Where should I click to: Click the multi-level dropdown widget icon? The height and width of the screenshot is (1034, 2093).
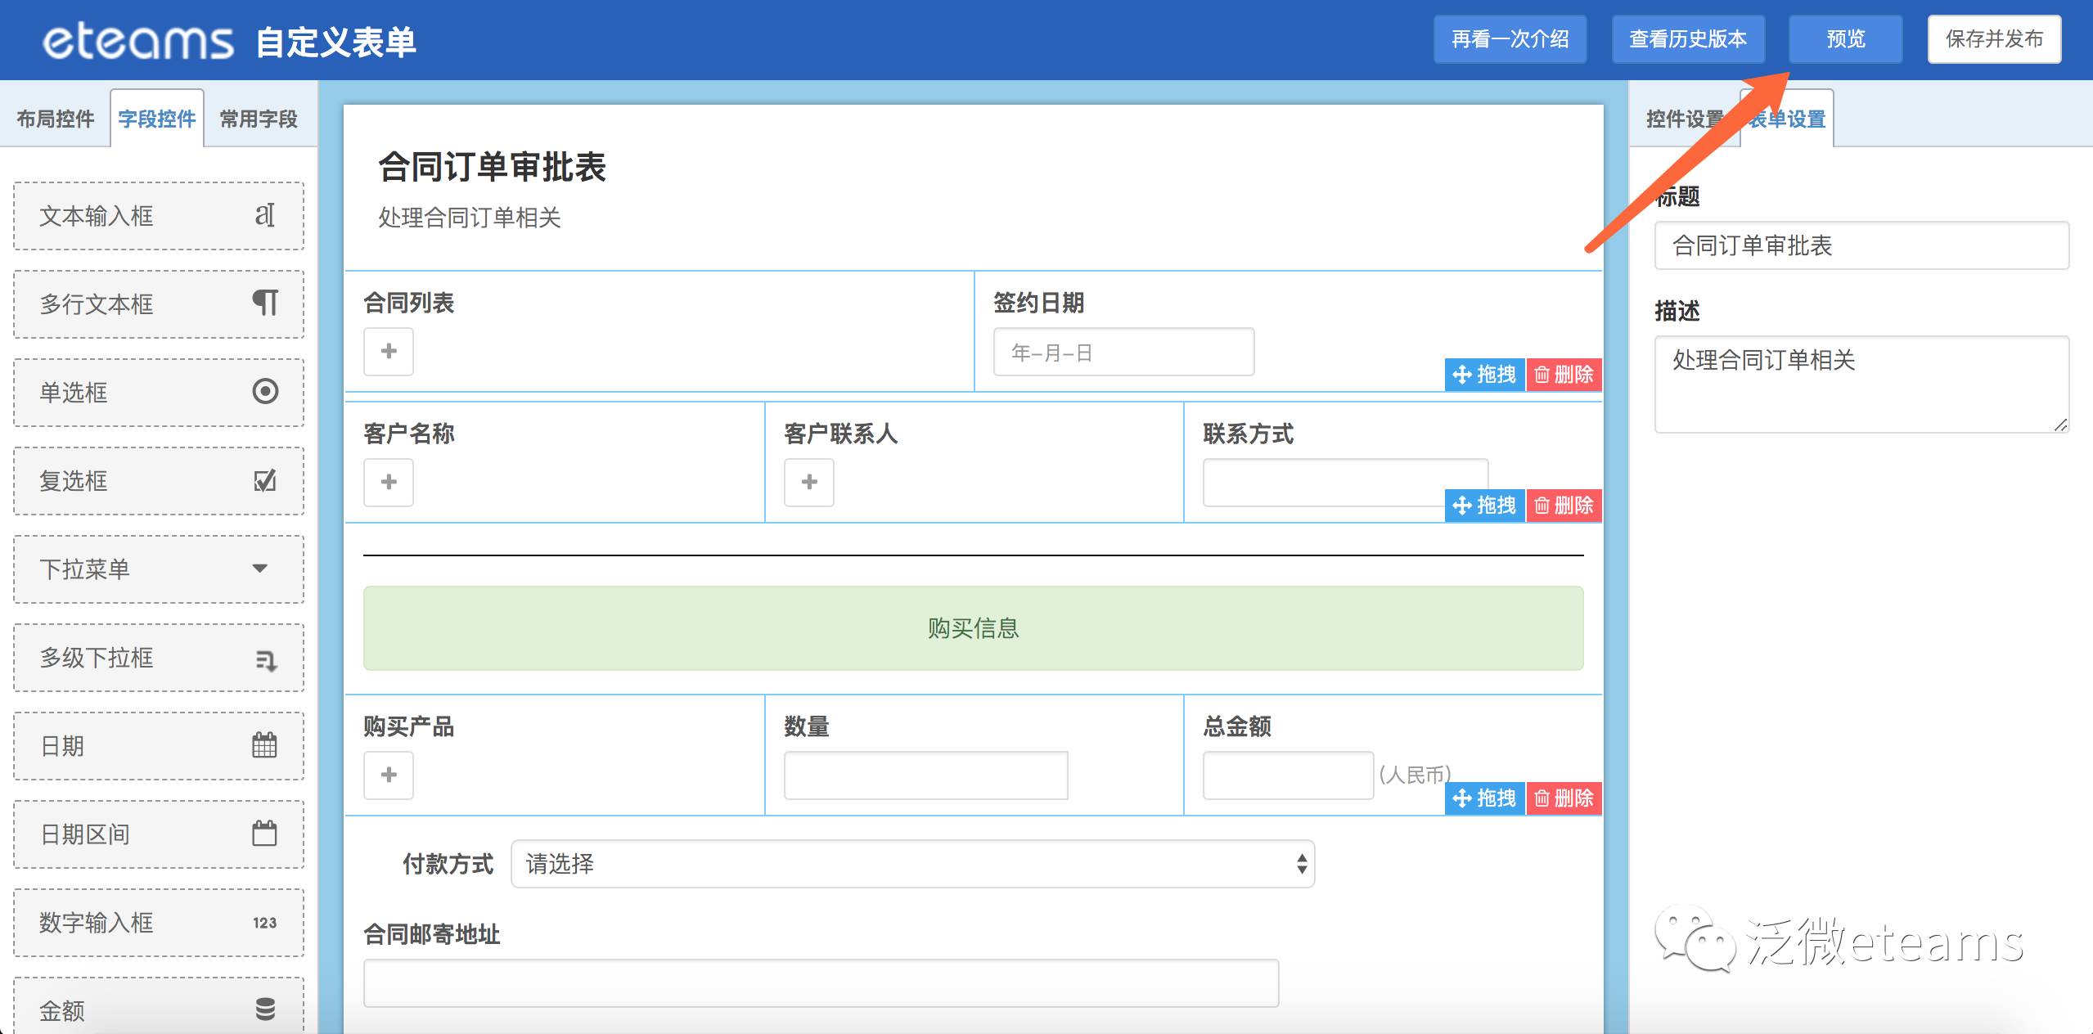coord(265,659)
